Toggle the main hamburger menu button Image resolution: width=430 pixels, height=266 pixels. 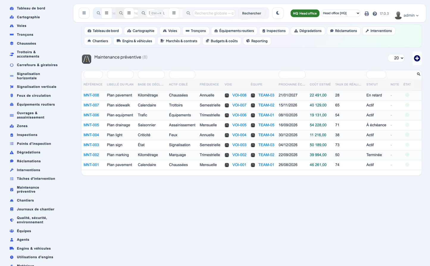pos(84,13)
